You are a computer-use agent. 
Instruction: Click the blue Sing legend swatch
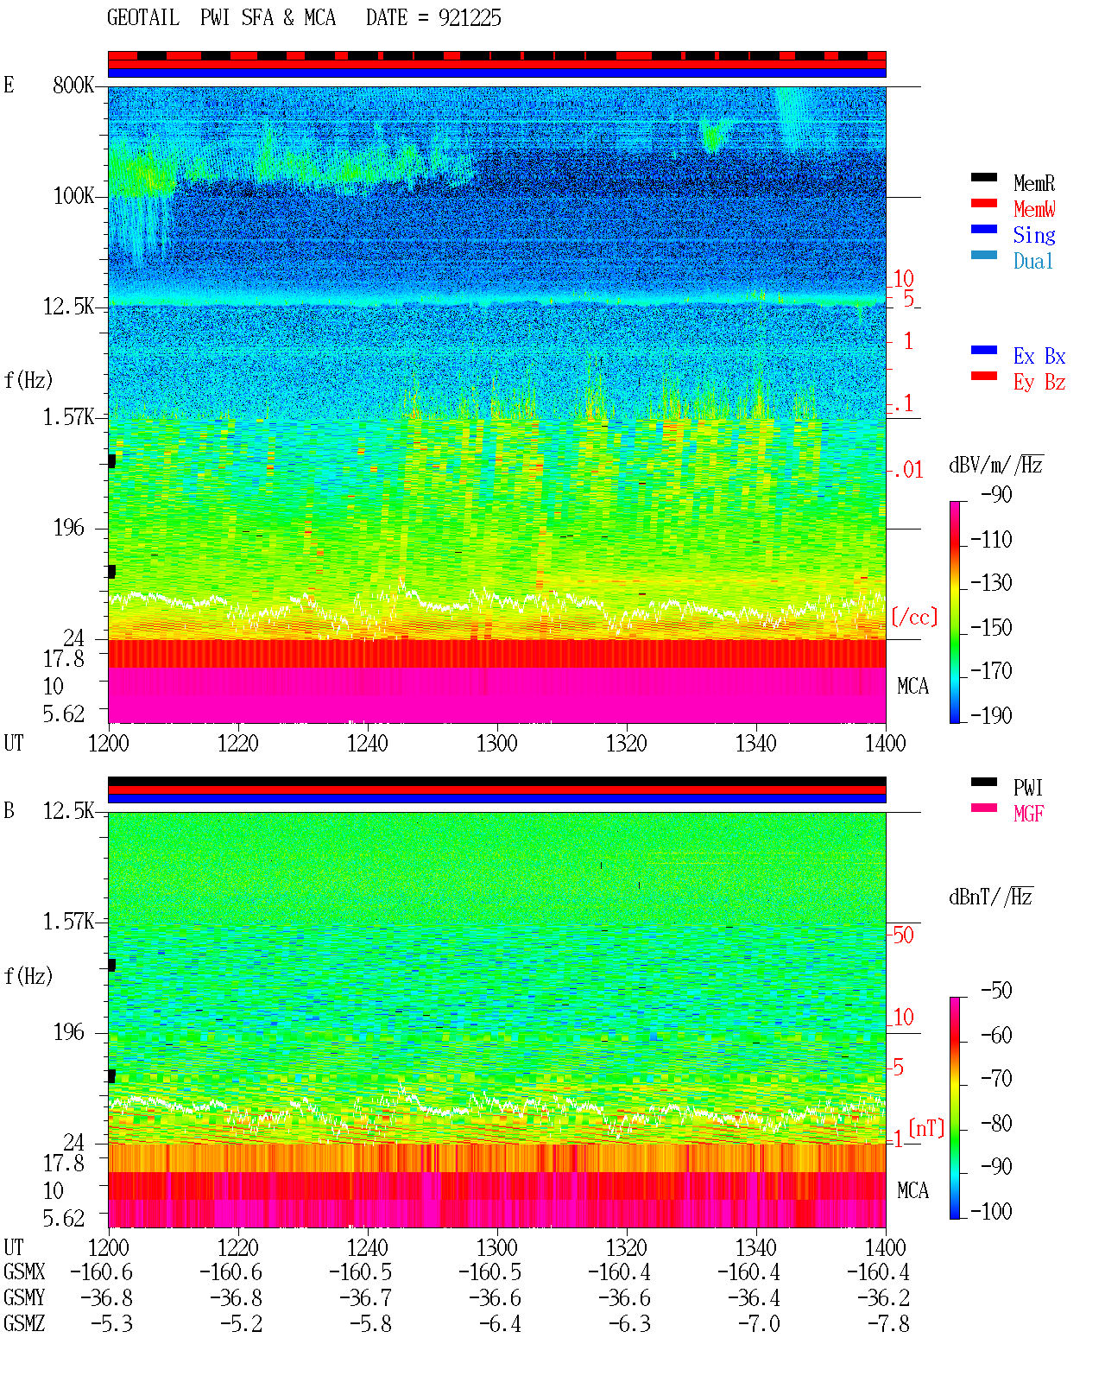coord(983,229)
